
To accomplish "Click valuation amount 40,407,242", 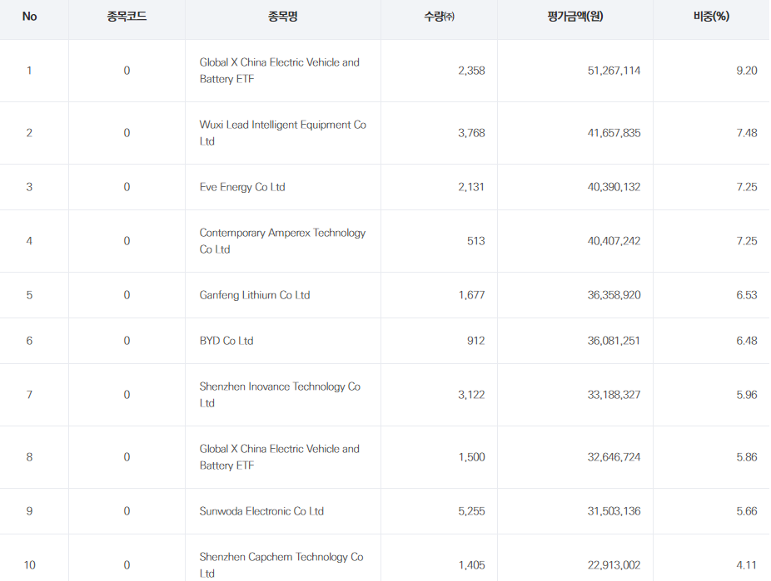I will pyautogui.click(x=614, y=241).
